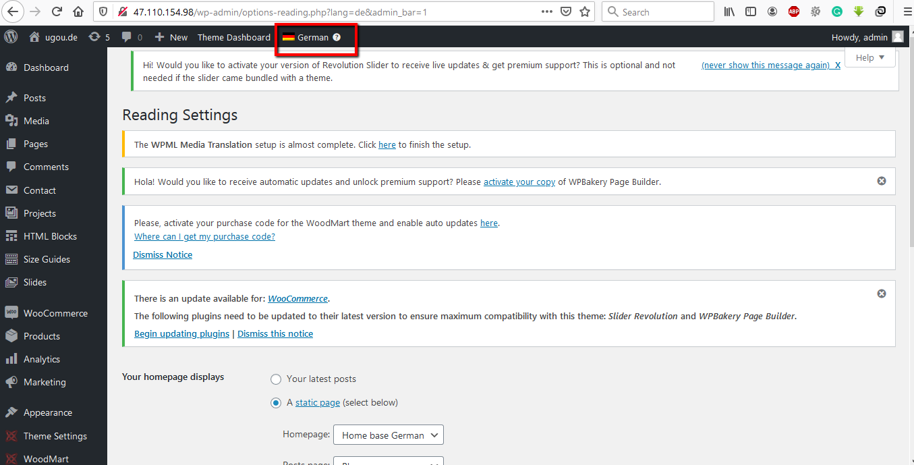
Task: Click in the browser Search field
Action: coord(658,11)
